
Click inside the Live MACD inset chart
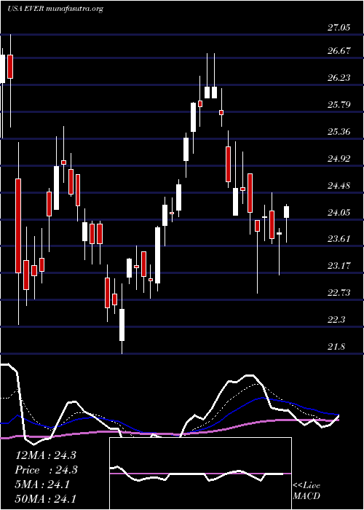[x=200, y=474]
